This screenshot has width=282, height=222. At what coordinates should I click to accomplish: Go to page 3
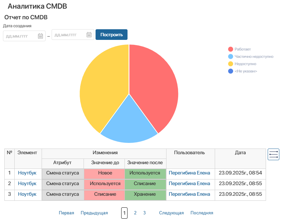[144, 213]
